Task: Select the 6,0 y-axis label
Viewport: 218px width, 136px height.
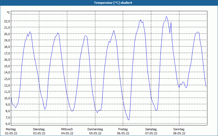Action: (x=7, y=123)
